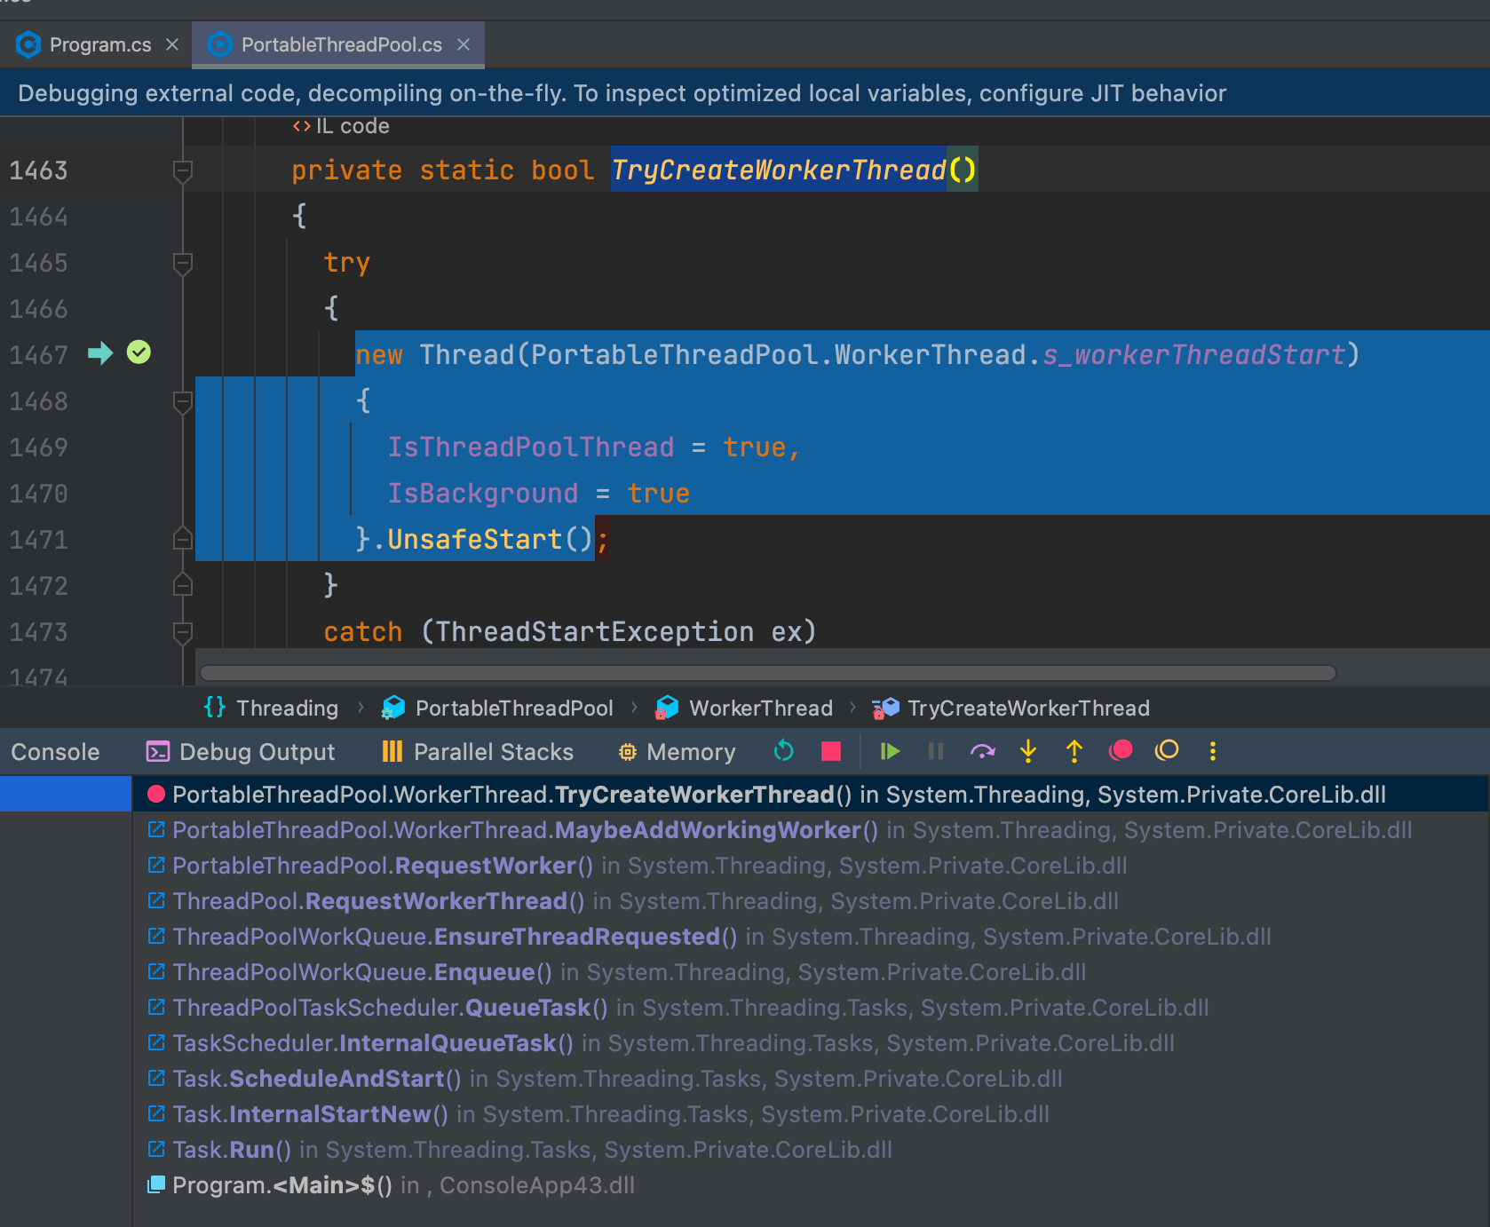
Task: Open the Parallel Stacks tab
Action: click(x=478, y=752)
